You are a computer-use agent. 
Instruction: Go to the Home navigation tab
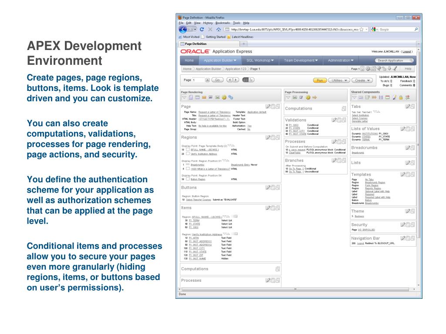point(189,60)
